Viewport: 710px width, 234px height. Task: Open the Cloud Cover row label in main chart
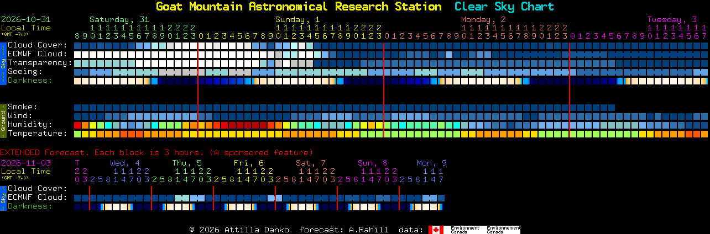tap(38, 45)
